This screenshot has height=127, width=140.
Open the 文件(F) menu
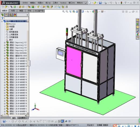25,3
